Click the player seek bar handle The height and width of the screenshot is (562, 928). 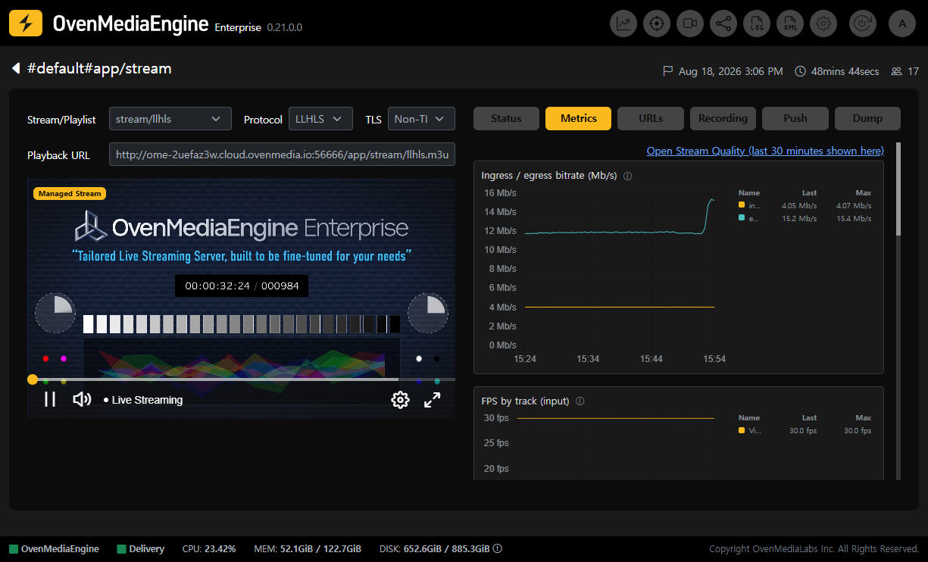click(x=32, y=379)
